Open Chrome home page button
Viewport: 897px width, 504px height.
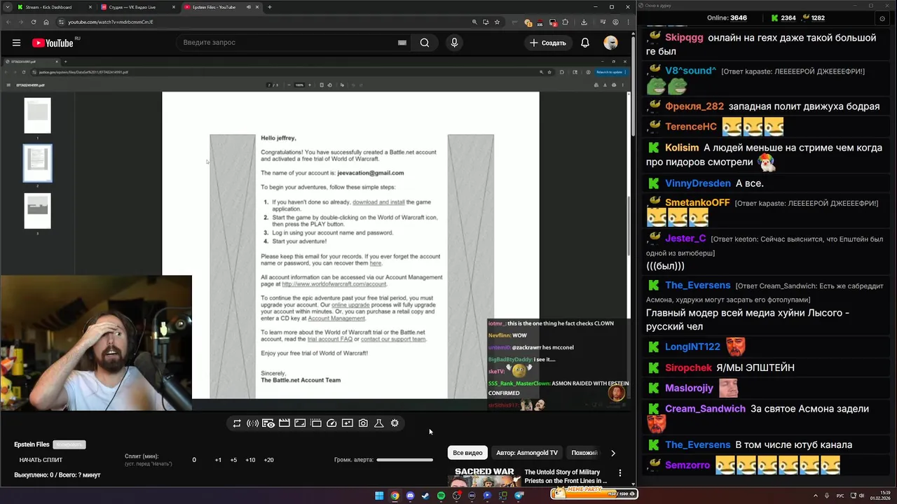pos(46,22)
